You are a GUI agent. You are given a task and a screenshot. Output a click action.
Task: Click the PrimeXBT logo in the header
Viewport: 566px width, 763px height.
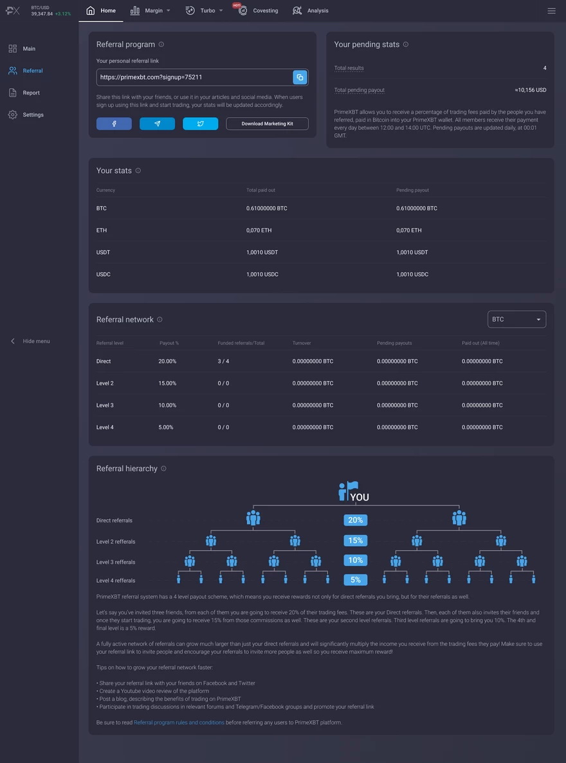click(13, 11)
